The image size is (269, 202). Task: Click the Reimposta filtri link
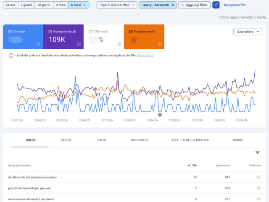(x=235, y=5)
